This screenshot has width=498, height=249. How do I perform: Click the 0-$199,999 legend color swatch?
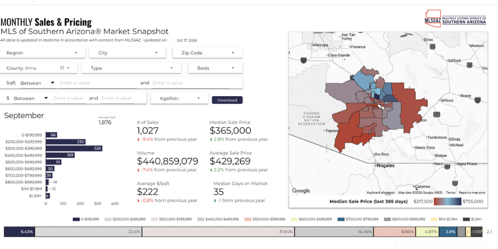pos(76,219)
